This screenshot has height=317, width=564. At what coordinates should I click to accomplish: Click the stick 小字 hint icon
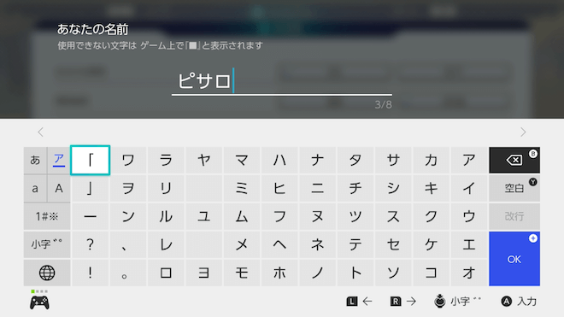point(439,301)
